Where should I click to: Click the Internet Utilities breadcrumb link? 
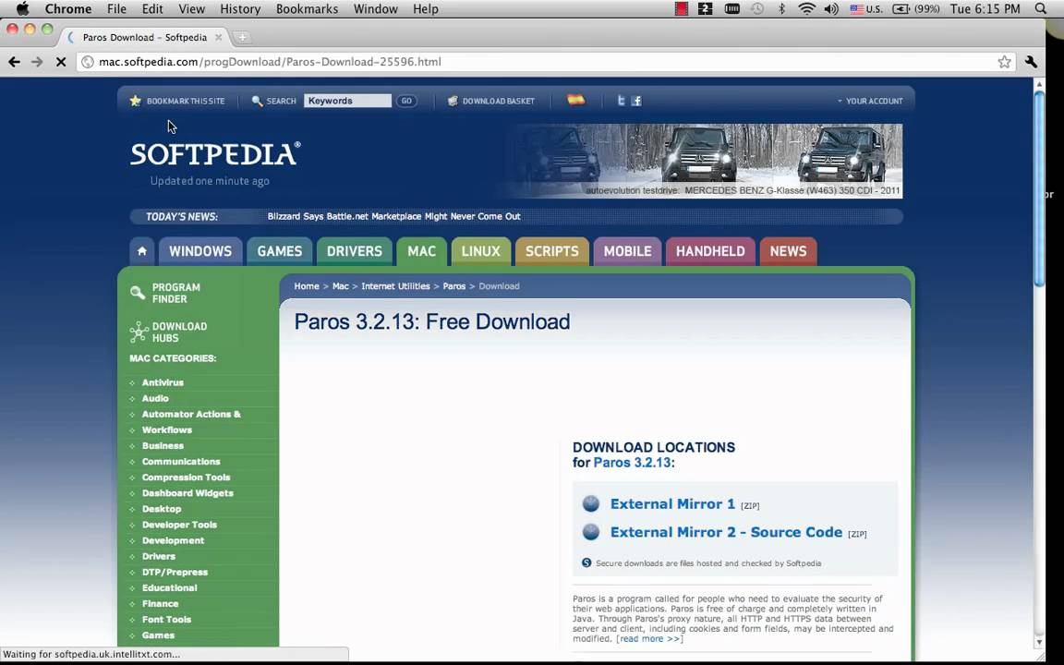click(395, 286)
